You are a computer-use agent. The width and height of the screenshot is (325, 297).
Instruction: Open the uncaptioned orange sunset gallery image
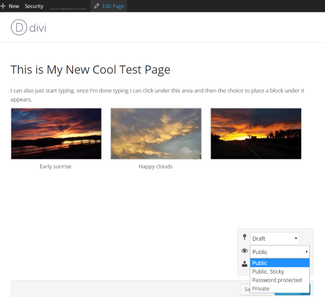tap(256, 134)
